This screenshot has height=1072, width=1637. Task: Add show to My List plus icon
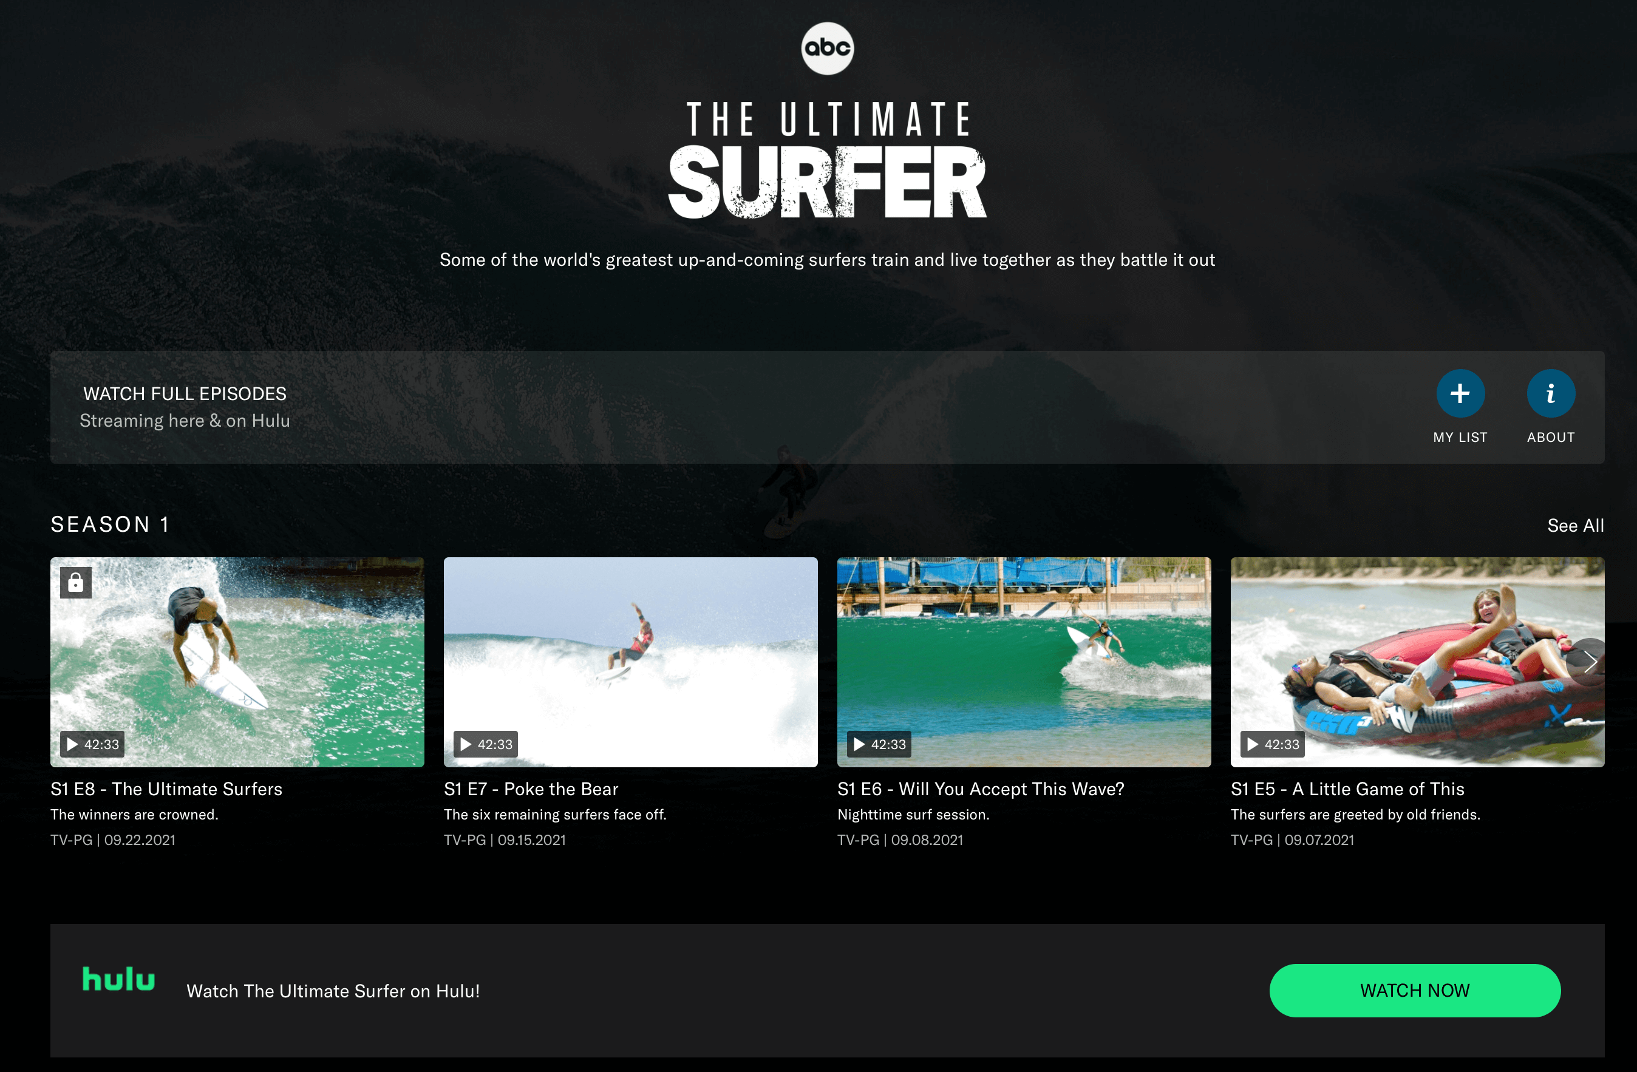pos(1460,393)
